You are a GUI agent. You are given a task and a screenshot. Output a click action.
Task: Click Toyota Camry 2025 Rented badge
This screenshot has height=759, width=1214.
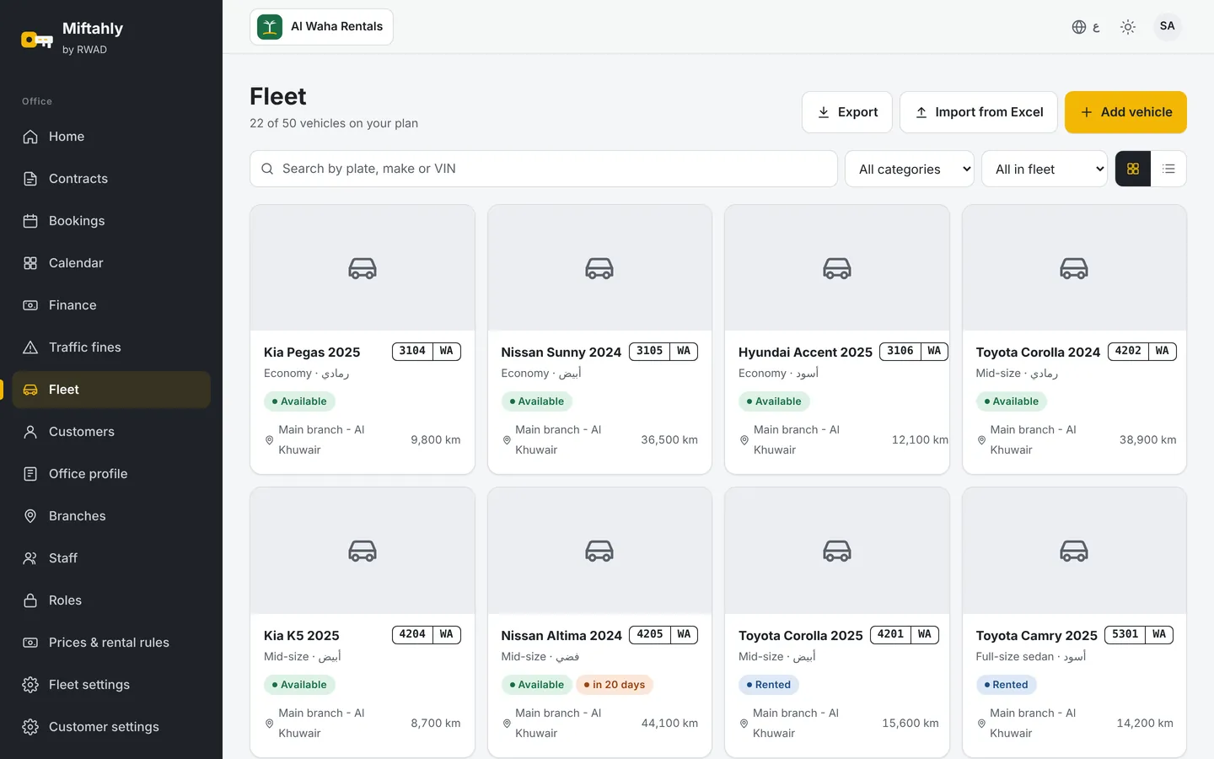1007,685
